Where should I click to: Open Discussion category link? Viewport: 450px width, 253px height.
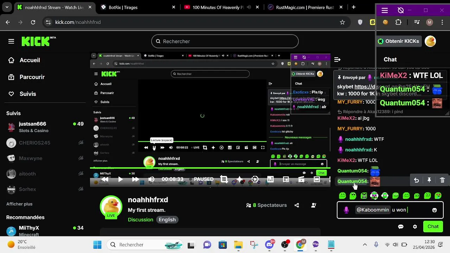pos(141,220)
